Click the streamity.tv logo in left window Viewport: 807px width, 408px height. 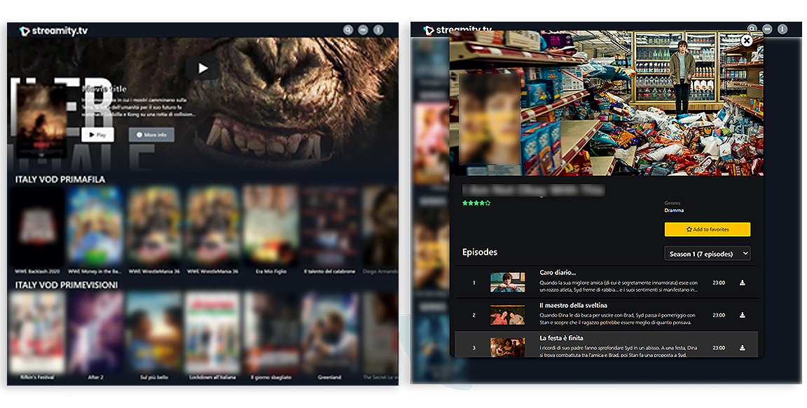[53, 31]
